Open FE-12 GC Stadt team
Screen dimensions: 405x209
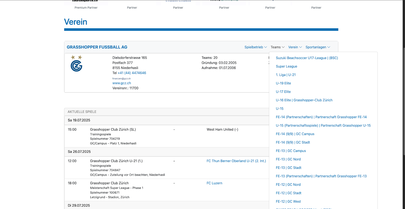(x=289, y=193)
